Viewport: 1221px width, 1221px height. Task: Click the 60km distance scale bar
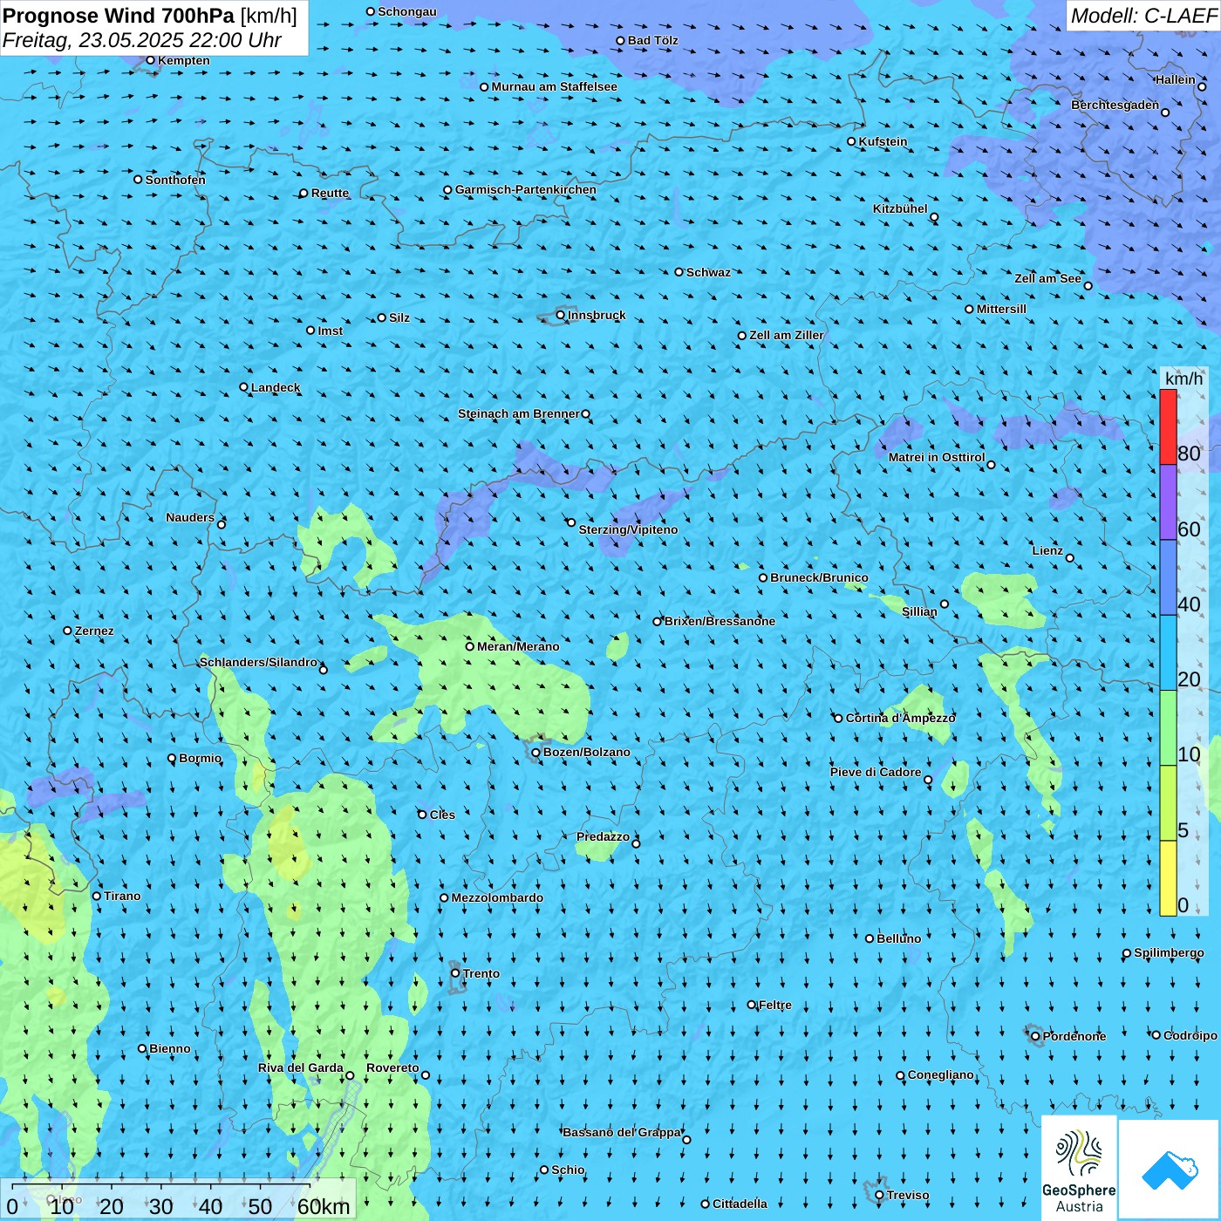coord(178,1199)
